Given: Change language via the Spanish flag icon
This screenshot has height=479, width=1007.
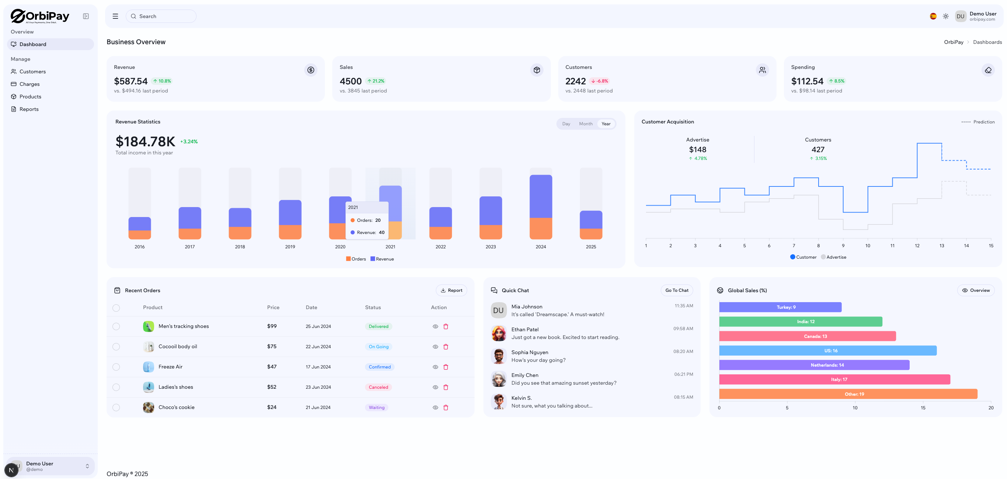Looking at the screenshot, I should coord(933,16).
